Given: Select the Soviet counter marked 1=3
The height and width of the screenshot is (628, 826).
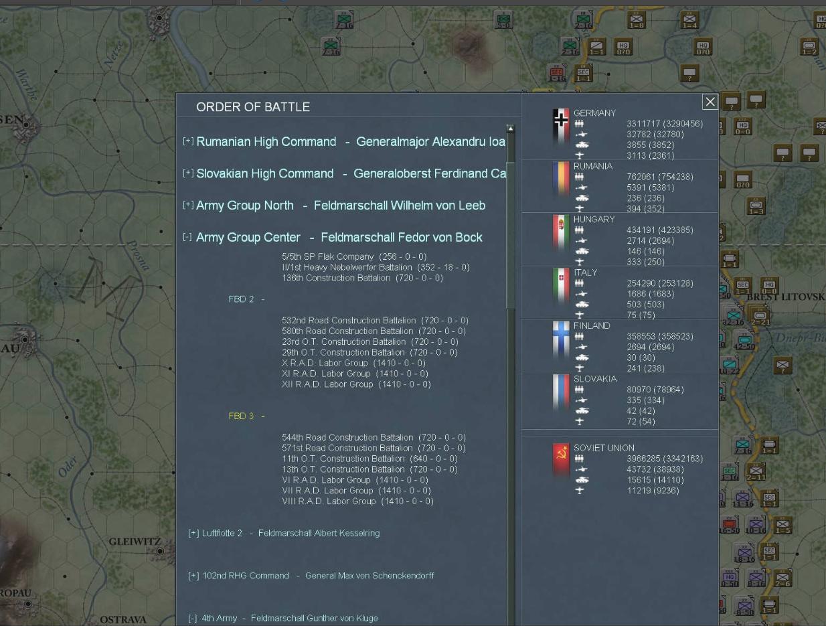Looking at the screenshot, I should click(756, 206).
